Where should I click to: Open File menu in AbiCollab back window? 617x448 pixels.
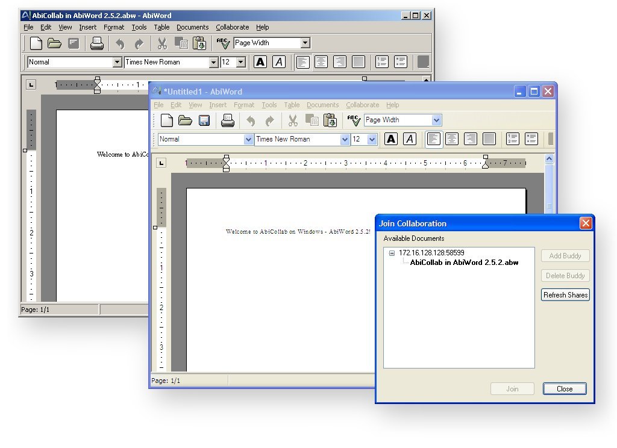28,27
